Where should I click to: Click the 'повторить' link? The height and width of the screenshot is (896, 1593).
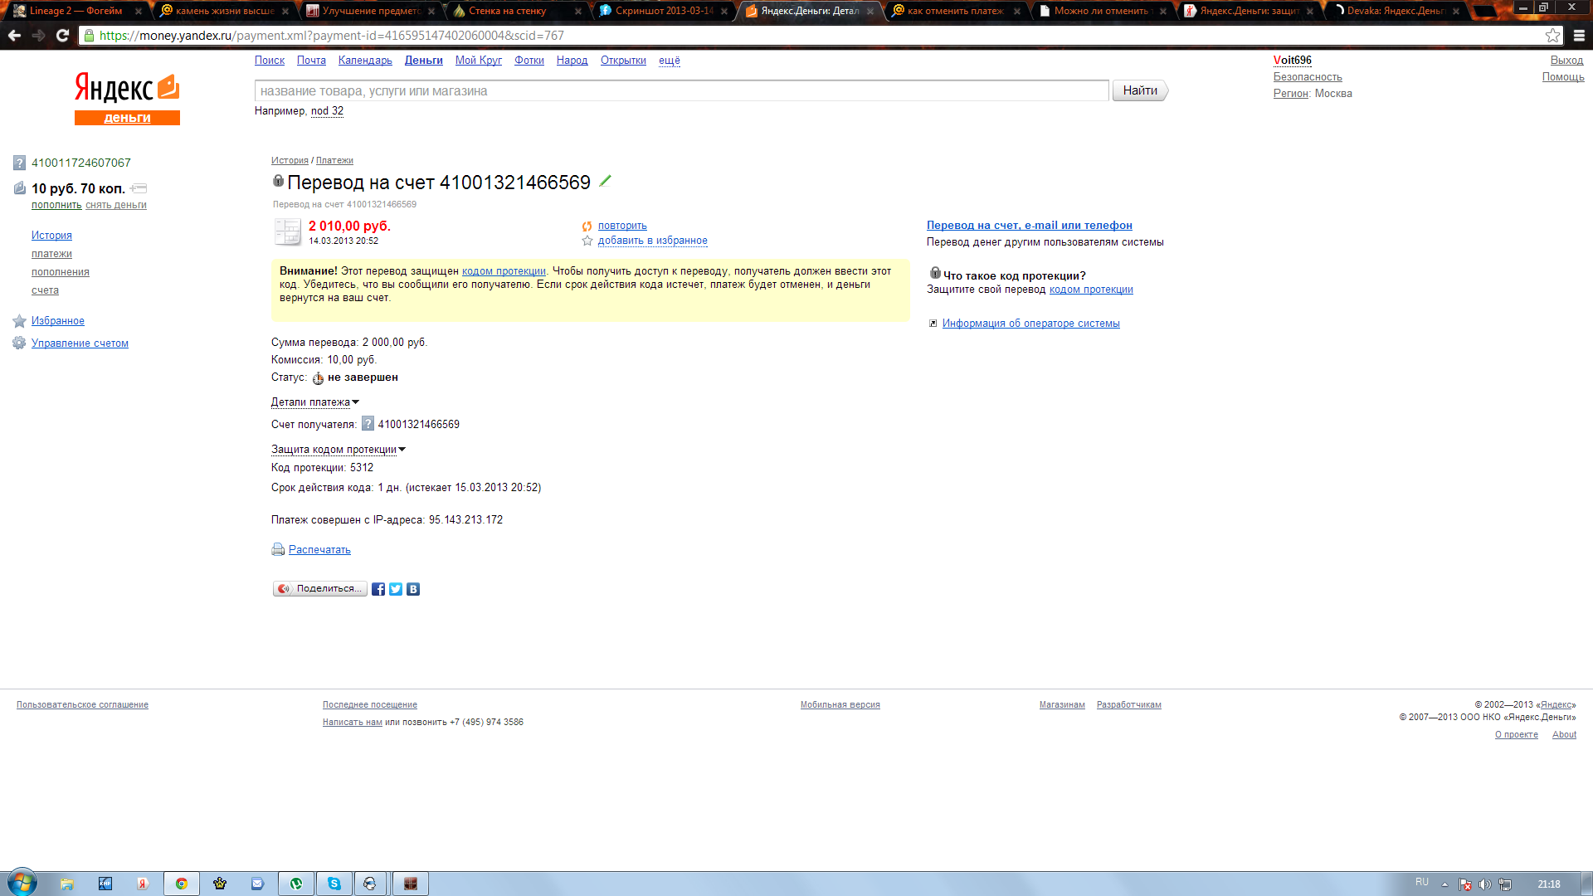coord(622,226)
